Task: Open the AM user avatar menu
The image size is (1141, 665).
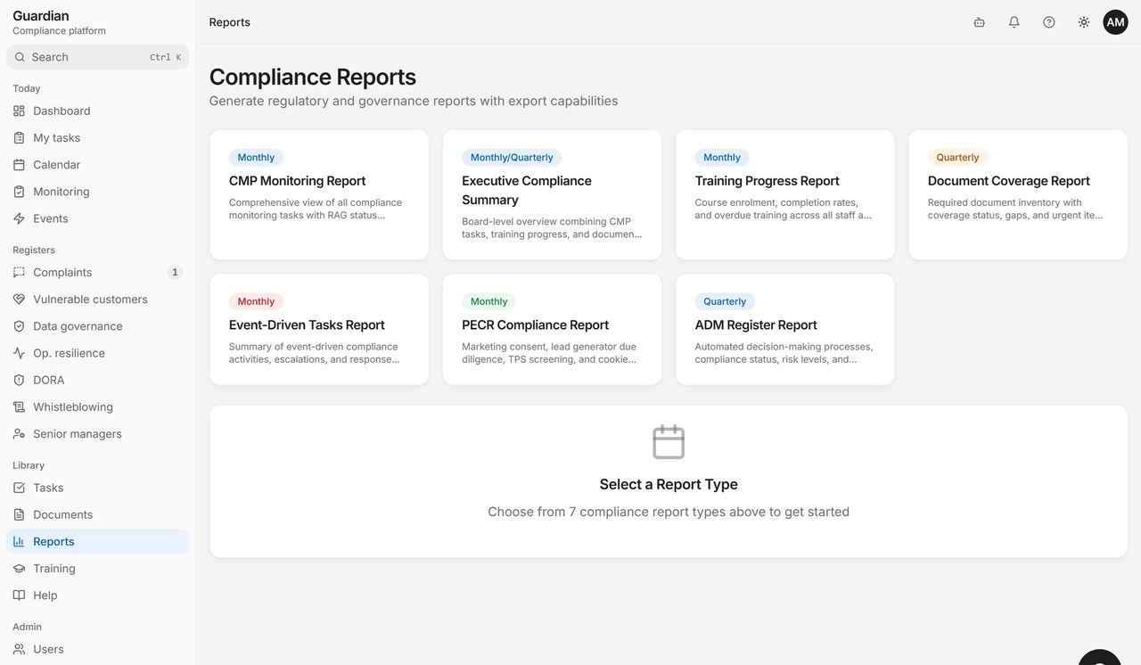Action: (x=1115, y=22)
